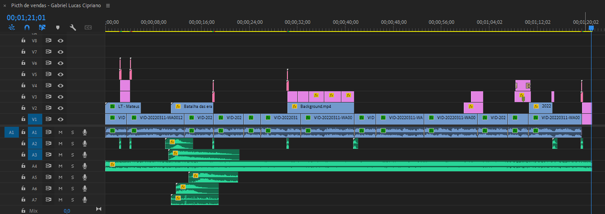Click the ruler at 00;01;04;02

click(490, 22)
